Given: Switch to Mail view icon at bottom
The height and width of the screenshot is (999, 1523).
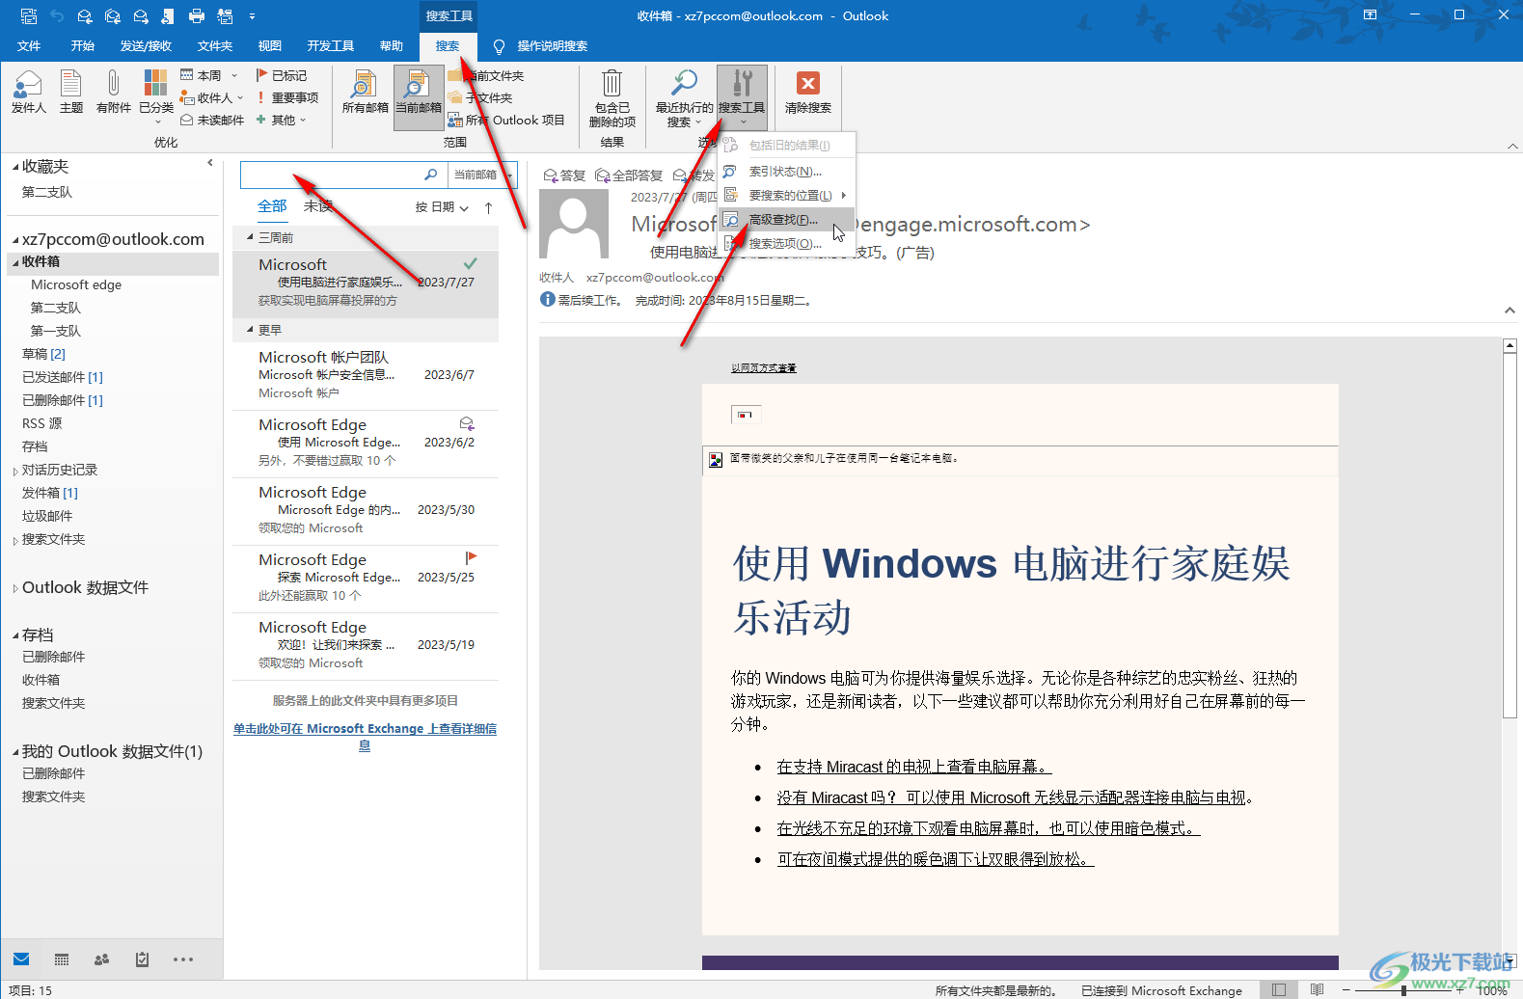Looking at the screenshot, I should pos(21,958).
